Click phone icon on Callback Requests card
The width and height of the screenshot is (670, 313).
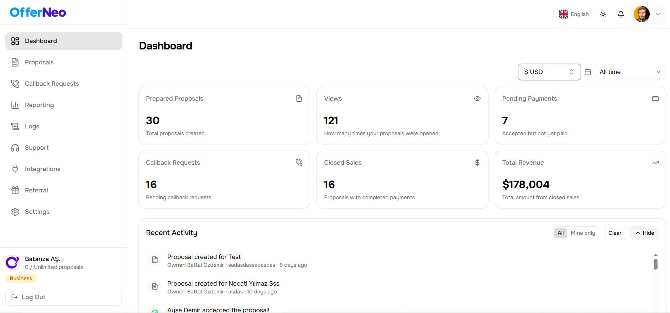click(299, 163)
